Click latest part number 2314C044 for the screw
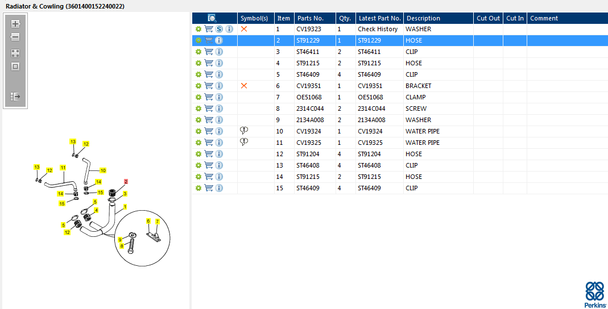Image resolution: width=608 pixels, height=309 pixels. point(371,108)
